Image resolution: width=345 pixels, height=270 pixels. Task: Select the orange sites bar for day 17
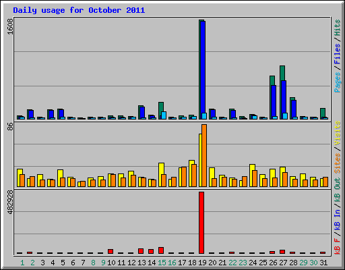184,177
